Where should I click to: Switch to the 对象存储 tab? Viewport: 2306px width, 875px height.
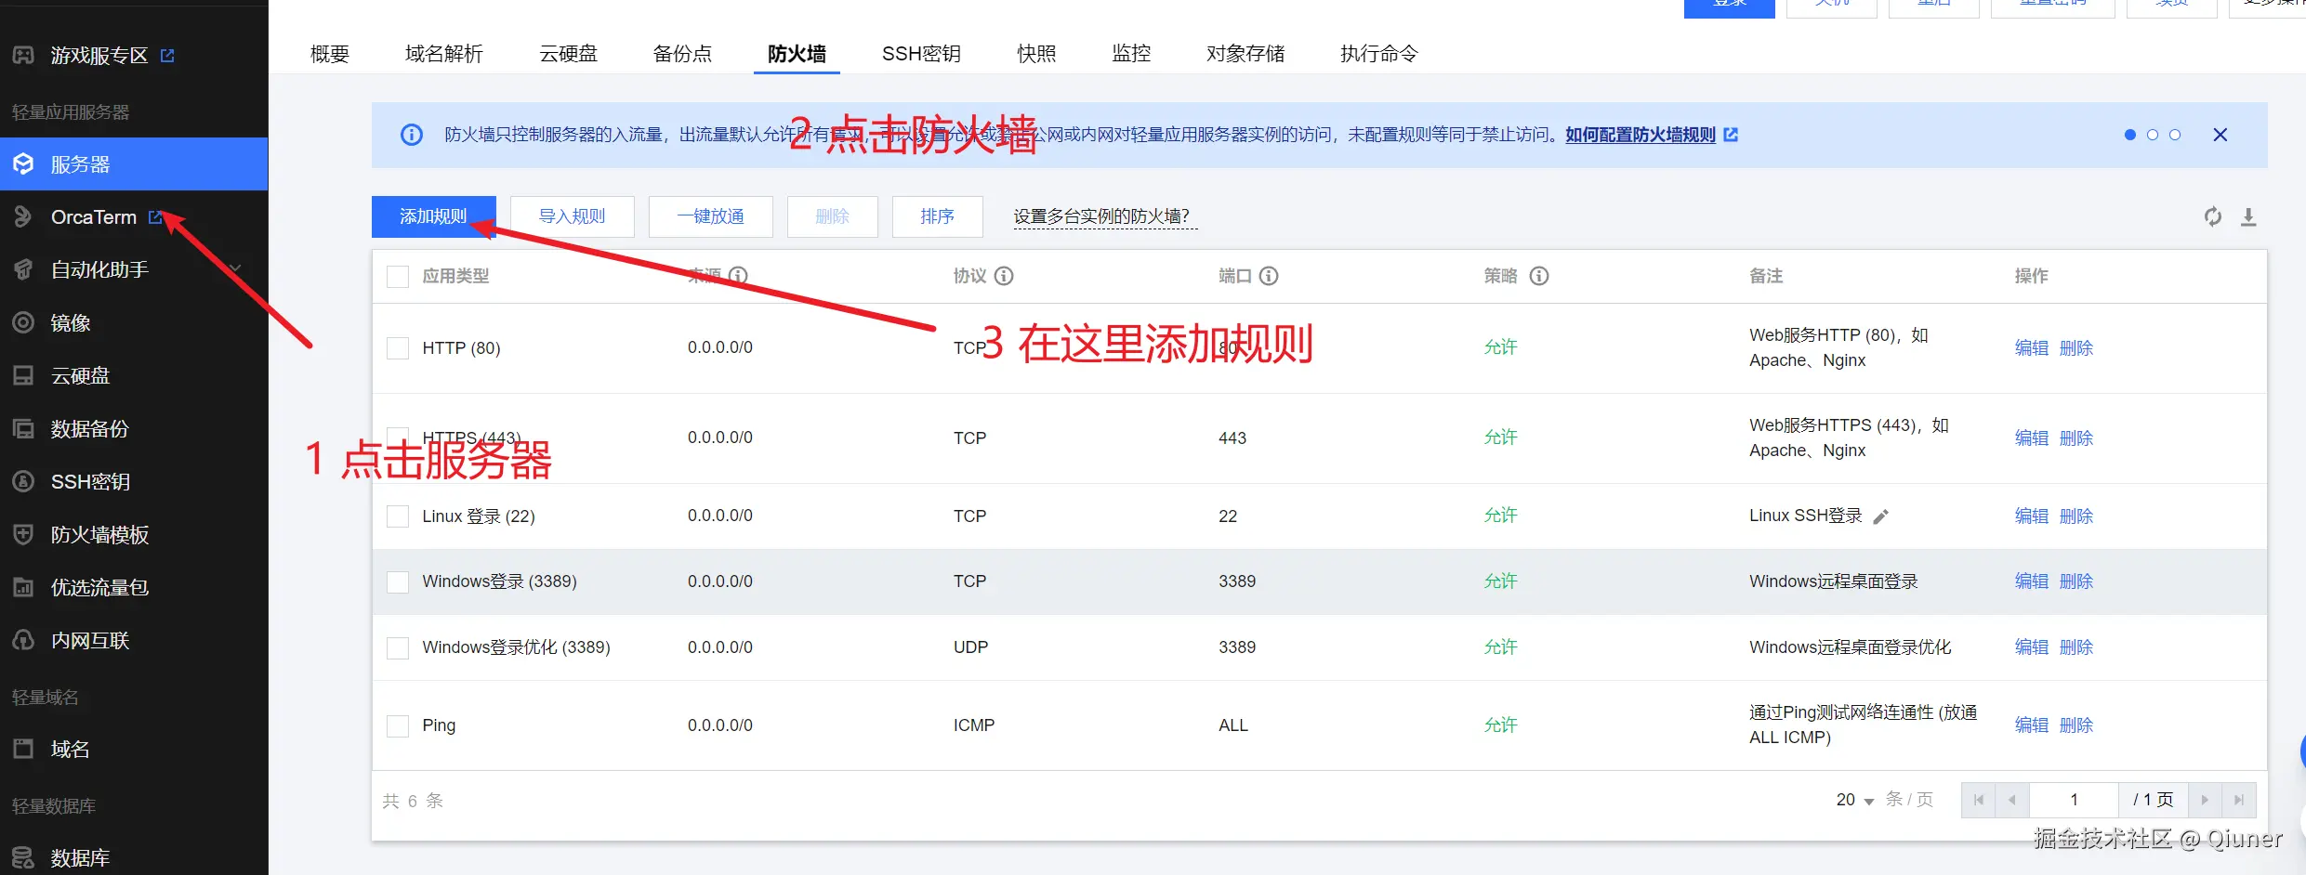(1245, 54)
